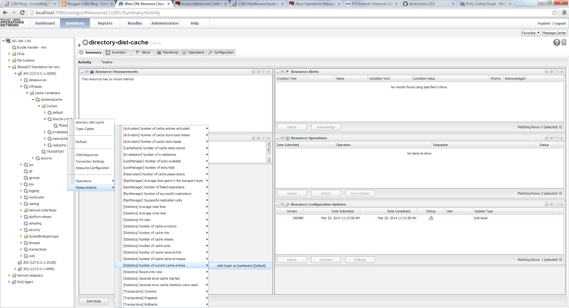Click Force Delete in Operations portlet
The image size is (569, 308).
(360, 194)
